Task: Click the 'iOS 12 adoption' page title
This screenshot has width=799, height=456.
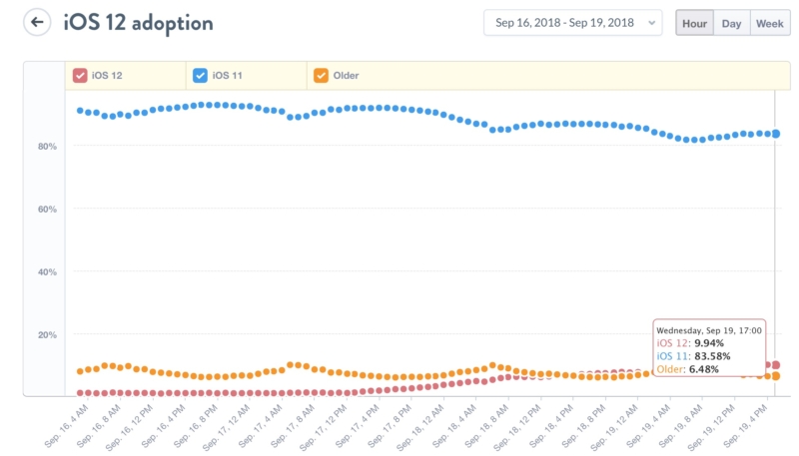Action: (x=138, y=22)
